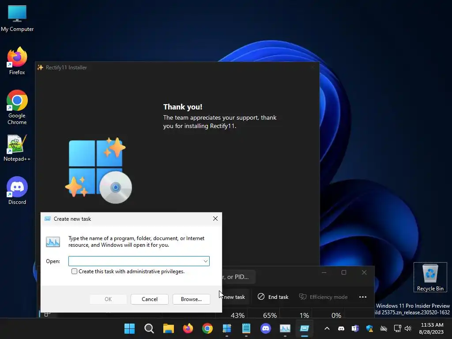The height and width of the screenshot is (339, 452).
Task: Select the Discord desktop shortcut
Action: (17, 191)
